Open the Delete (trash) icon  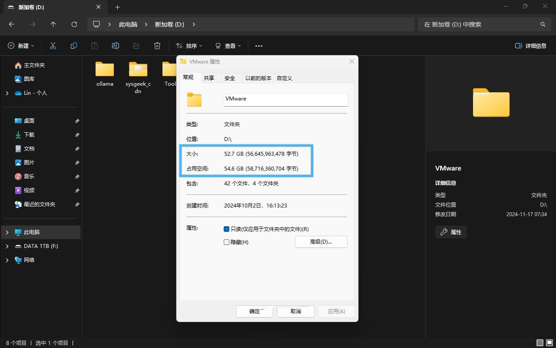pos(157,46)
